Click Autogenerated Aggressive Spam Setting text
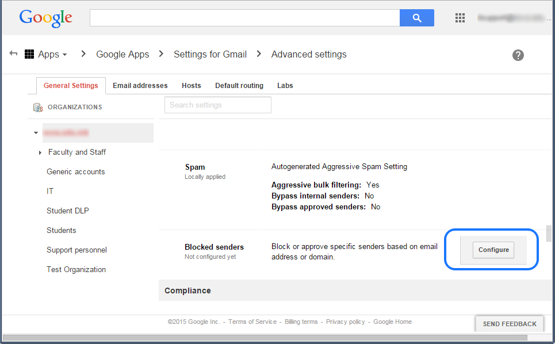555x344 pixels. (x=339, y=167)
